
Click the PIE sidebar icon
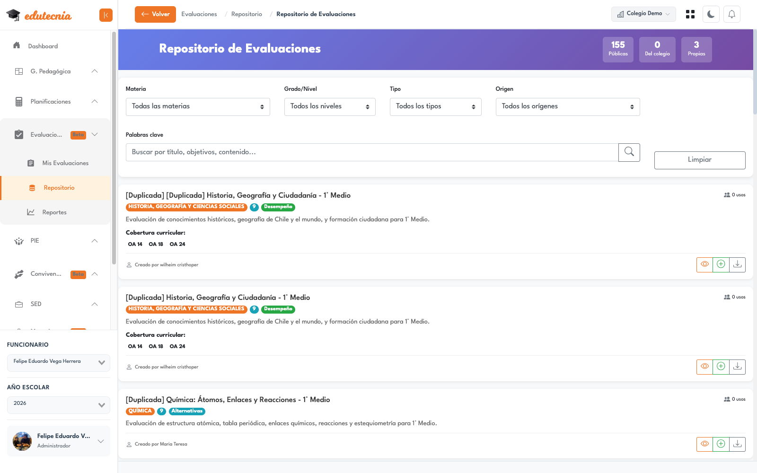[x=19, y=241]
